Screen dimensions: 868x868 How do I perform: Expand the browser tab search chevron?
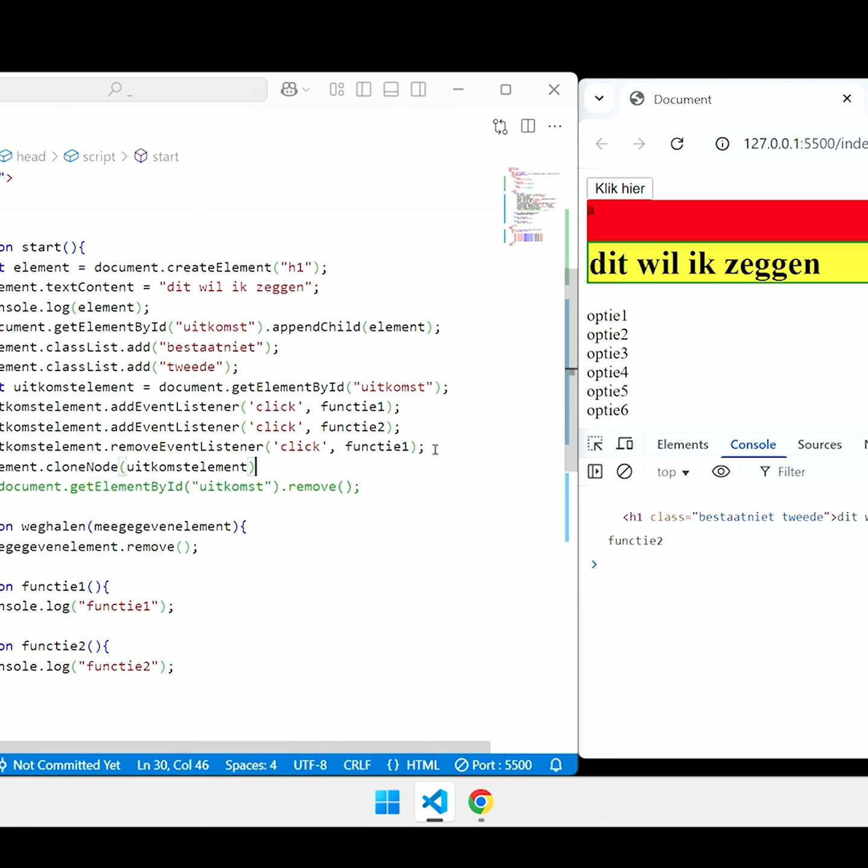[x=599, y=98]
